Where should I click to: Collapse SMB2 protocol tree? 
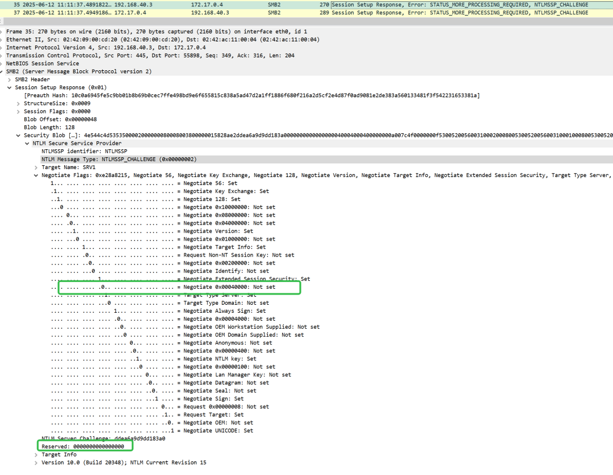[x=2, y=72]
